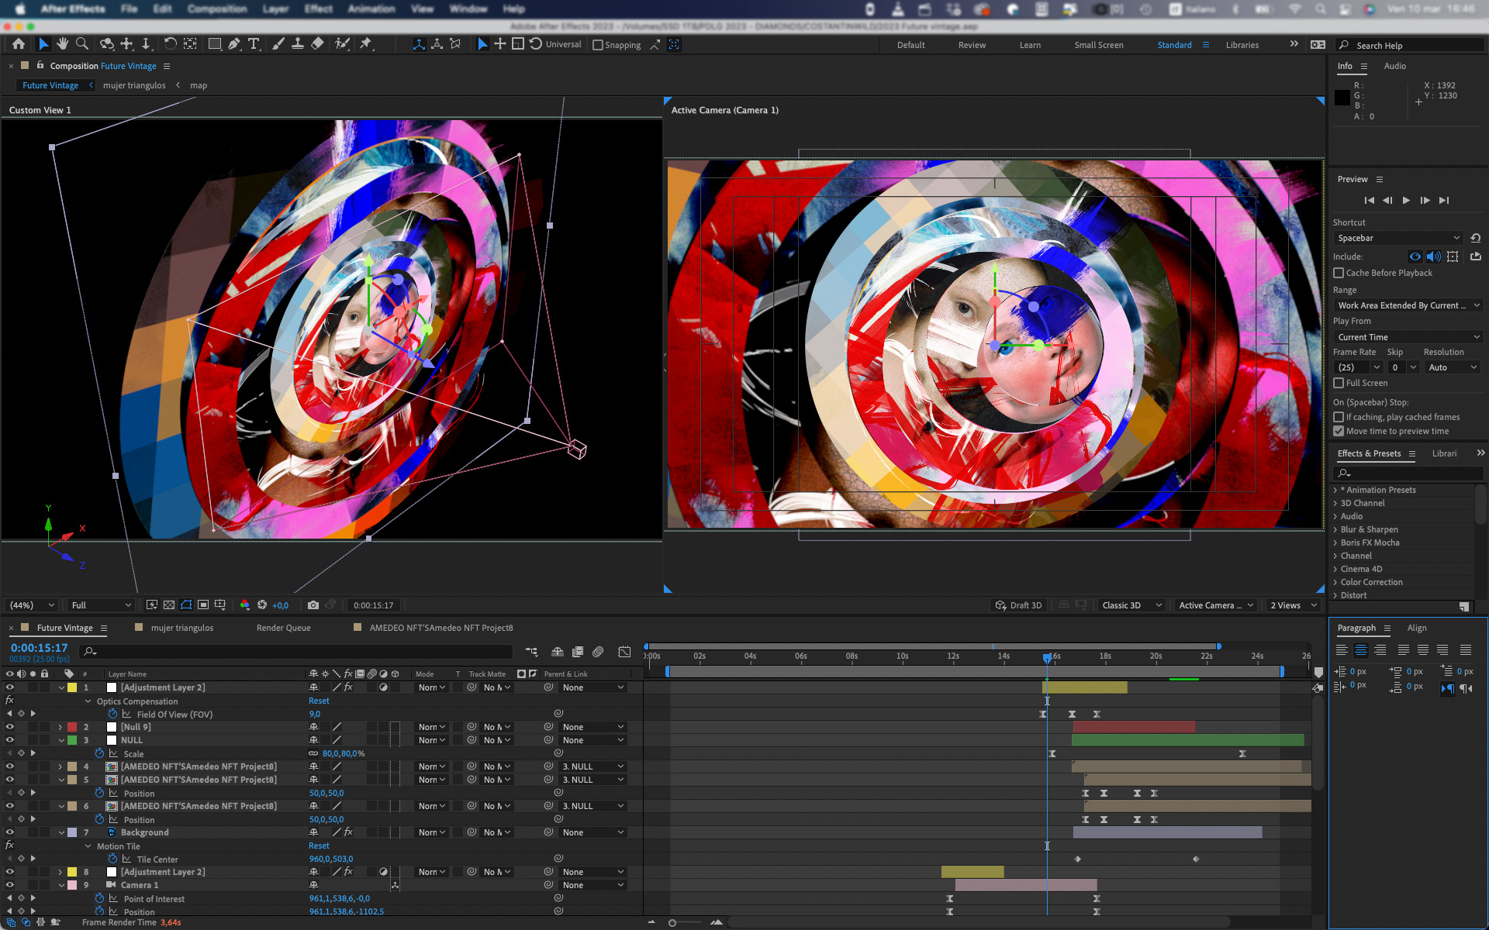
Task: Go to the Home screen icon
Action: click(x=19, y=44)
